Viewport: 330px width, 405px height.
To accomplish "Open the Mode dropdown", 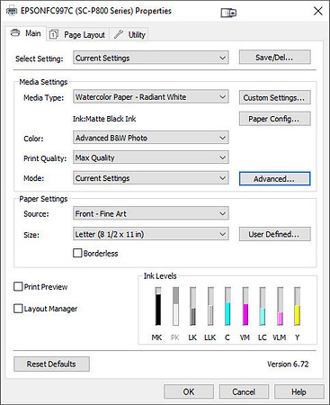I will [151, 178].
